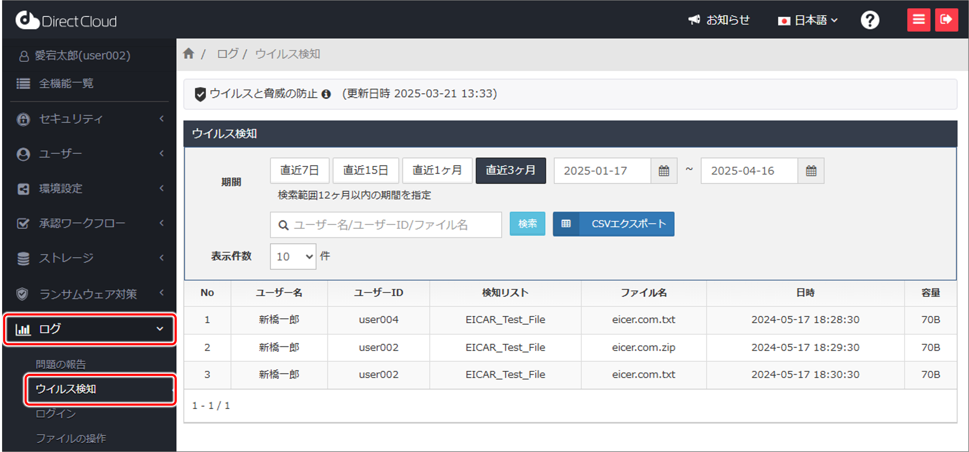Screen dimensions: 969x452
Task: Click the info icon next to ウイルスと脅威の防止
Action: pyautogui.click(x=326, y=94)
